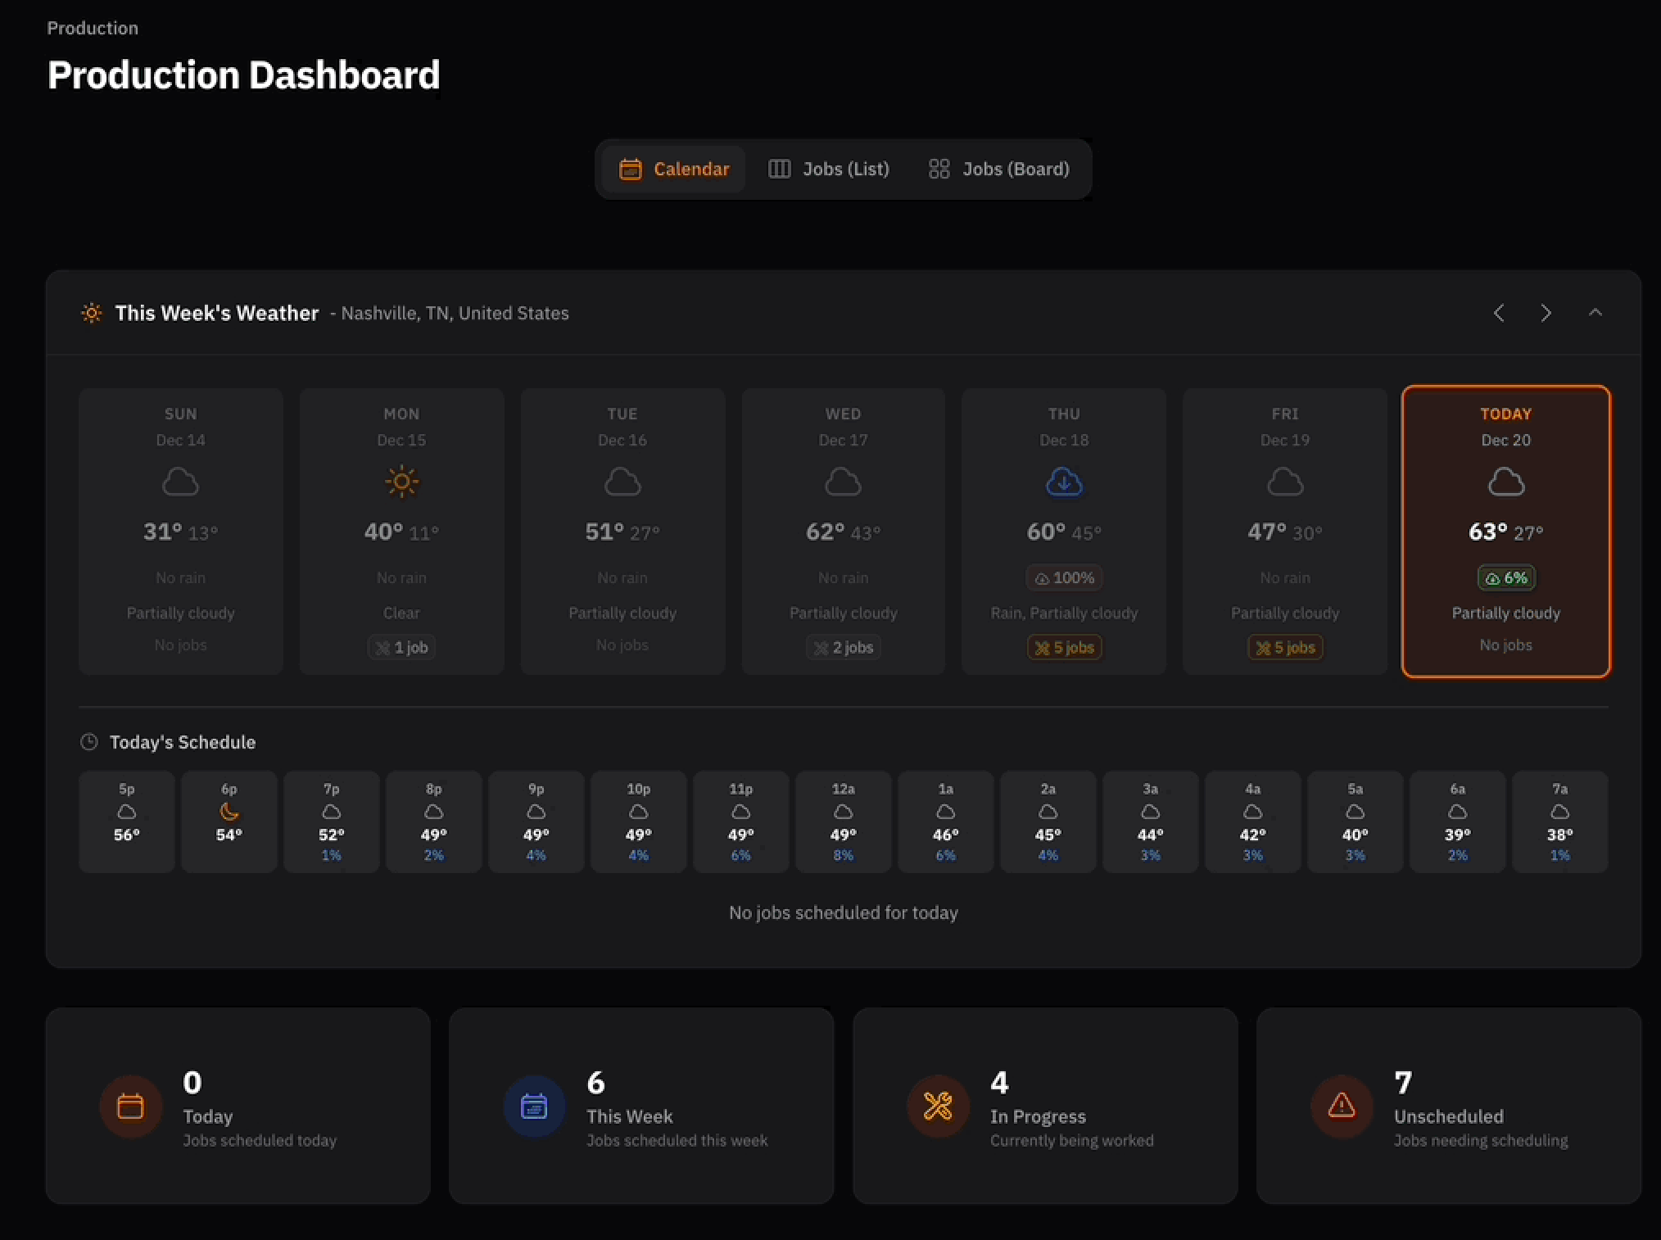Image resolution: width=1661 pixels, height=1240 pixels.
Task: Click the rain download icon for Thursday Dec 18
Action: 1063,482
